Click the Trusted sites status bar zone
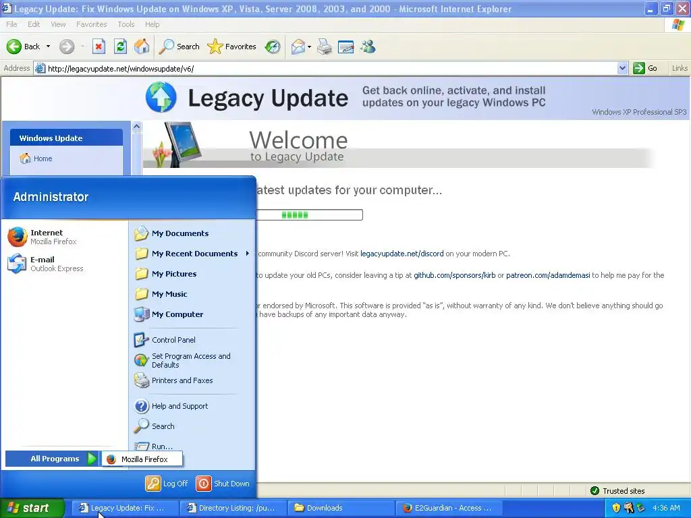 point(618,491)
